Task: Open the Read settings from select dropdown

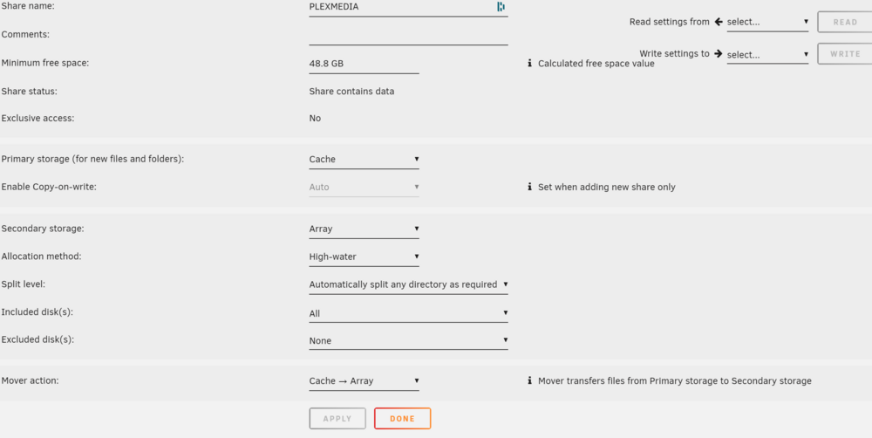Action: (767, 23)
